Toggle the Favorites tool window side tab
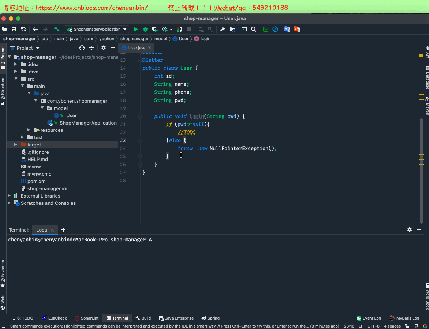 tap(3, 273)
